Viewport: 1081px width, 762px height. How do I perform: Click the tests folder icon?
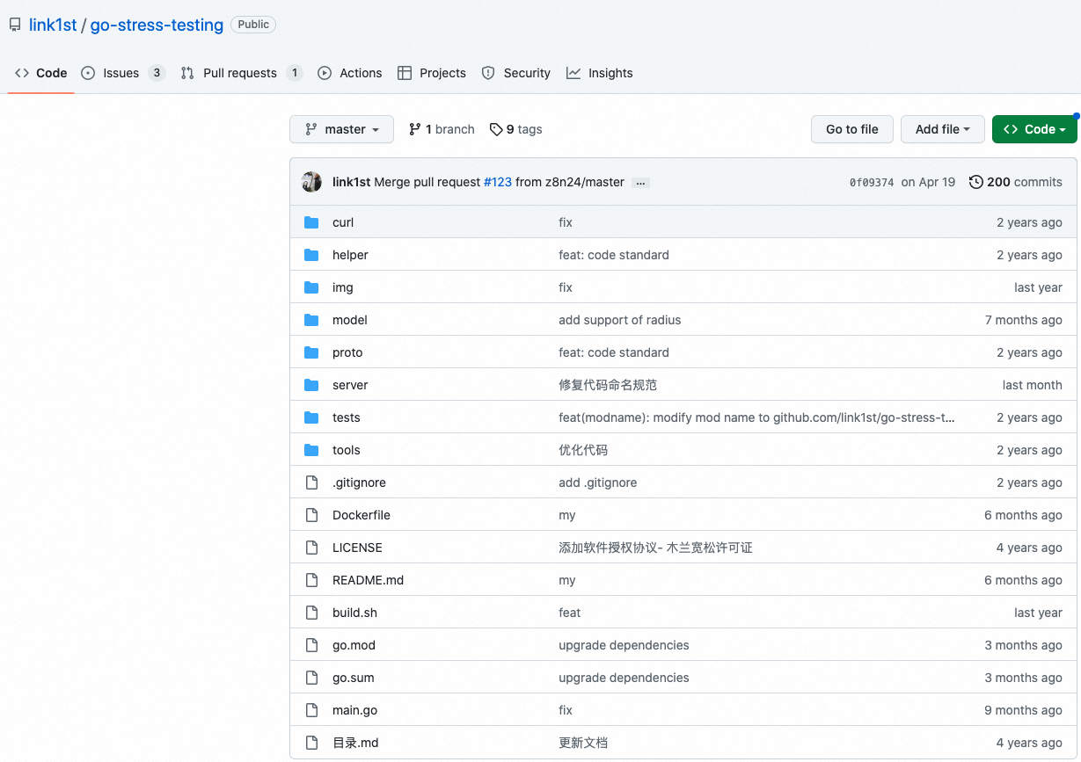[x=311, y=417]
